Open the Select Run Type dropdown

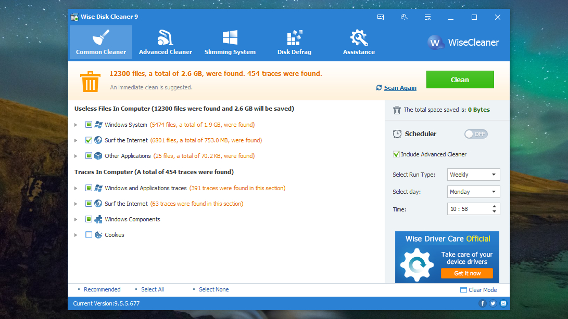tap(473, 175)
